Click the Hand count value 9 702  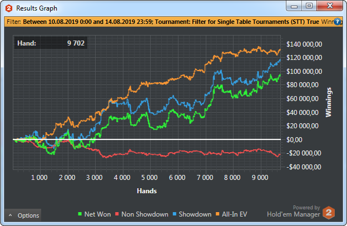click(76, 43)
